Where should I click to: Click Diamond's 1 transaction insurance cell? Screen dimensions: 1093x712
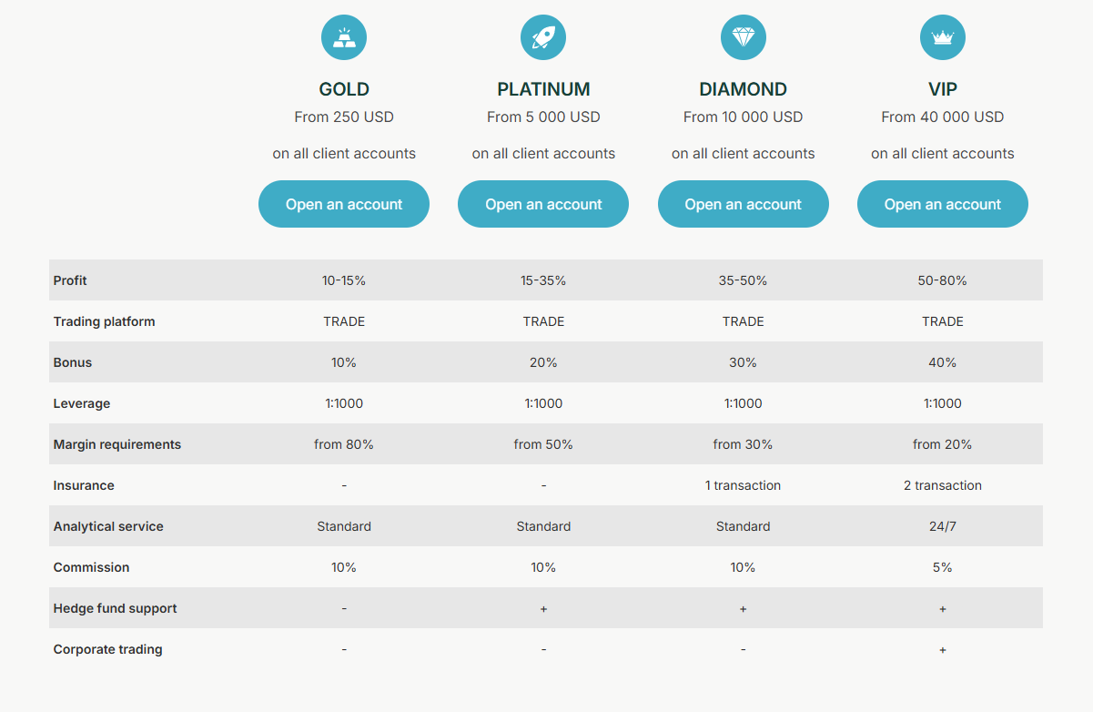[x=744, y=485]
